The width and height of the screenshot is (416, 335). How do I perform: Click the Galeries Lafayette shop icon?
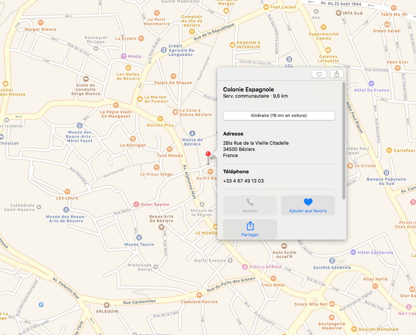point(328,50)
